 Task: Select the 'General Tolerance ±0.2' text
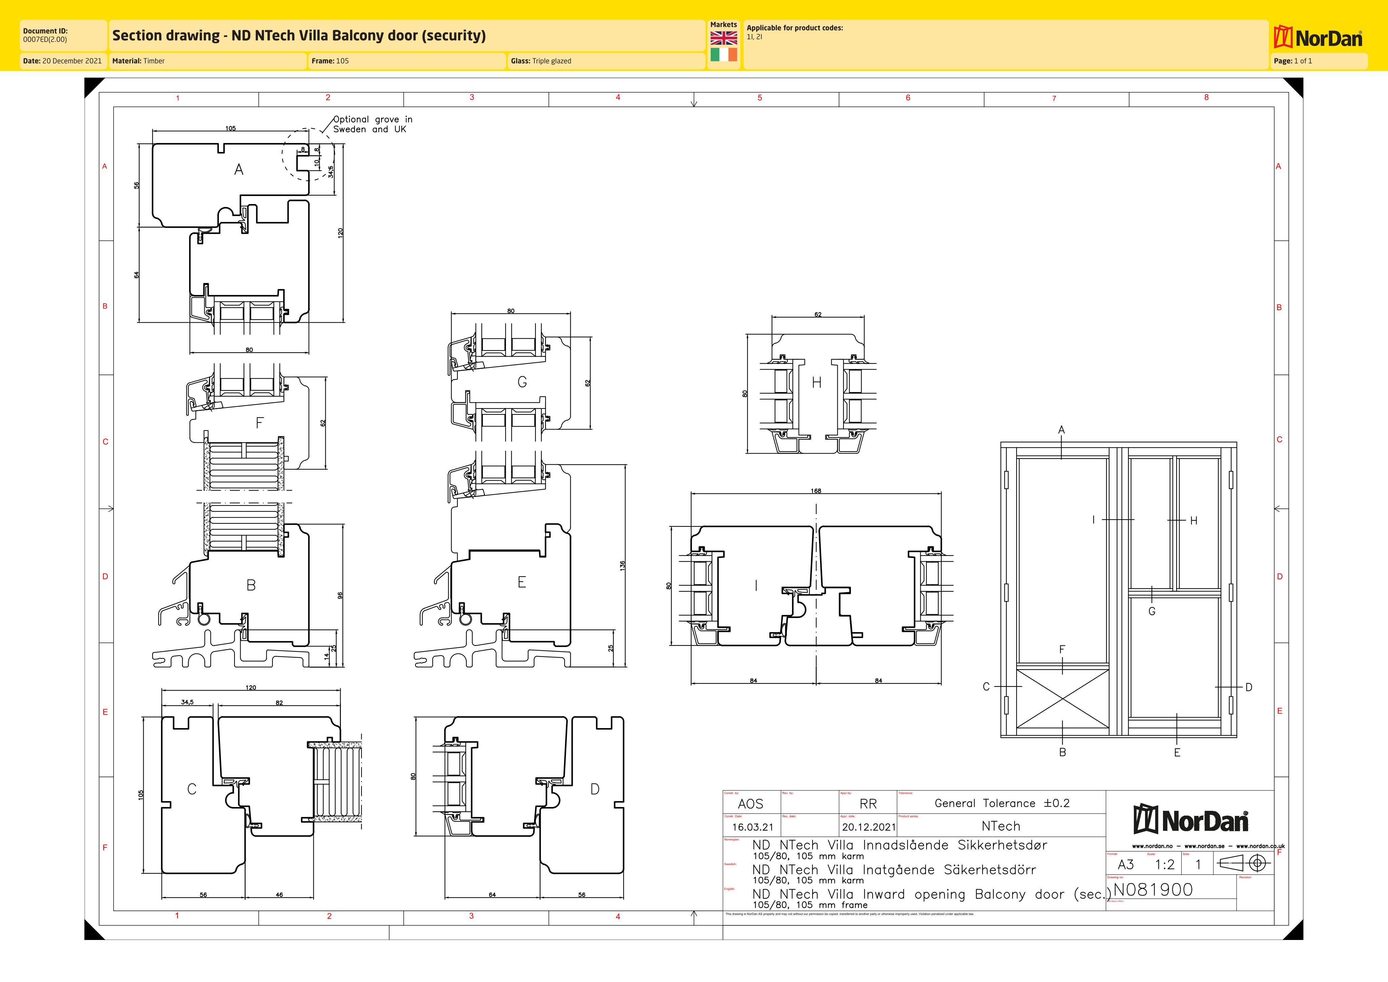(1002, 804)
